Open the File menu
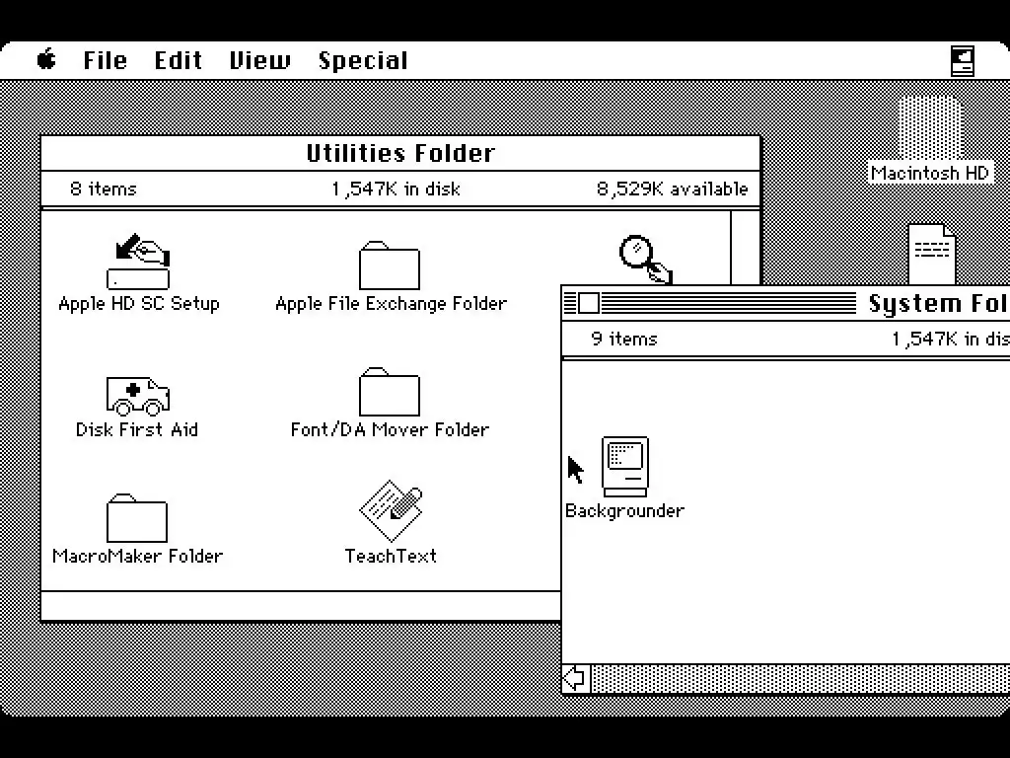Screen dimensions: 1010x758 point(105,60)
